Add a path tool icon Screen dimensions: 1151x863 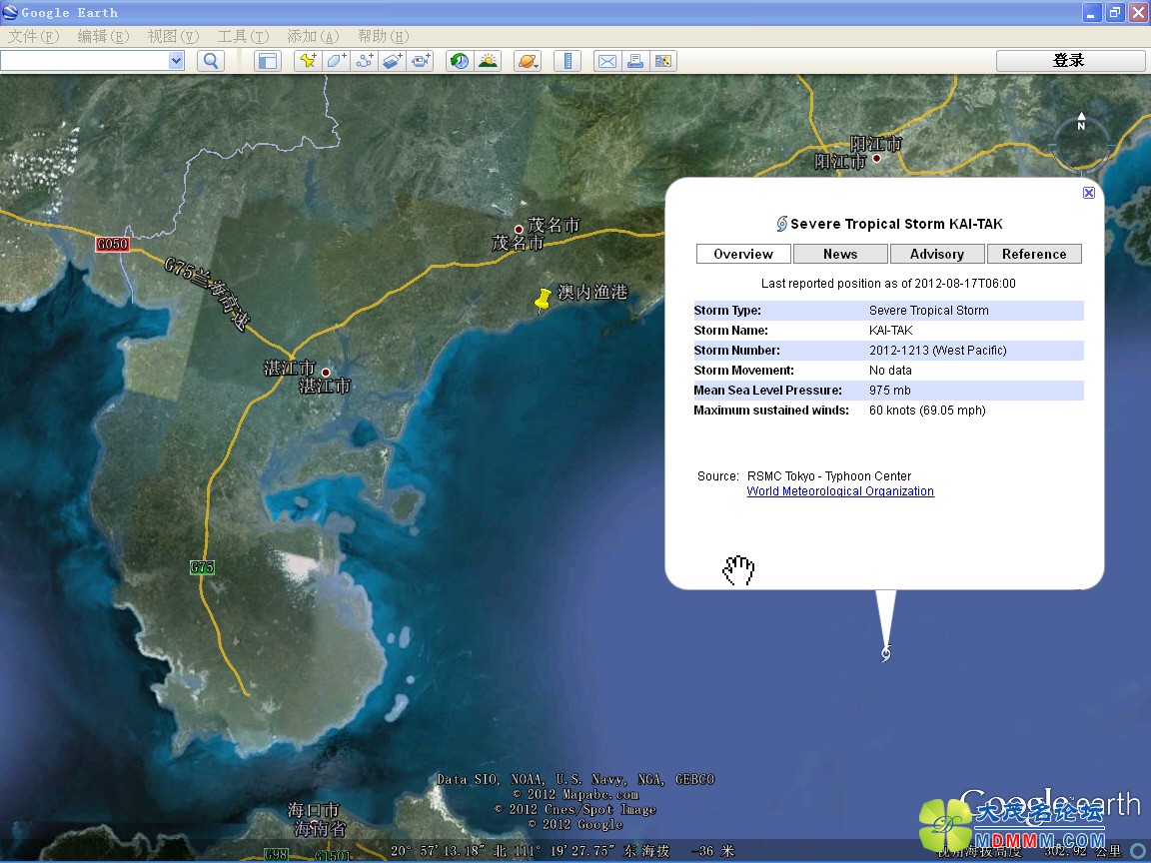click(x=364, y=61)
